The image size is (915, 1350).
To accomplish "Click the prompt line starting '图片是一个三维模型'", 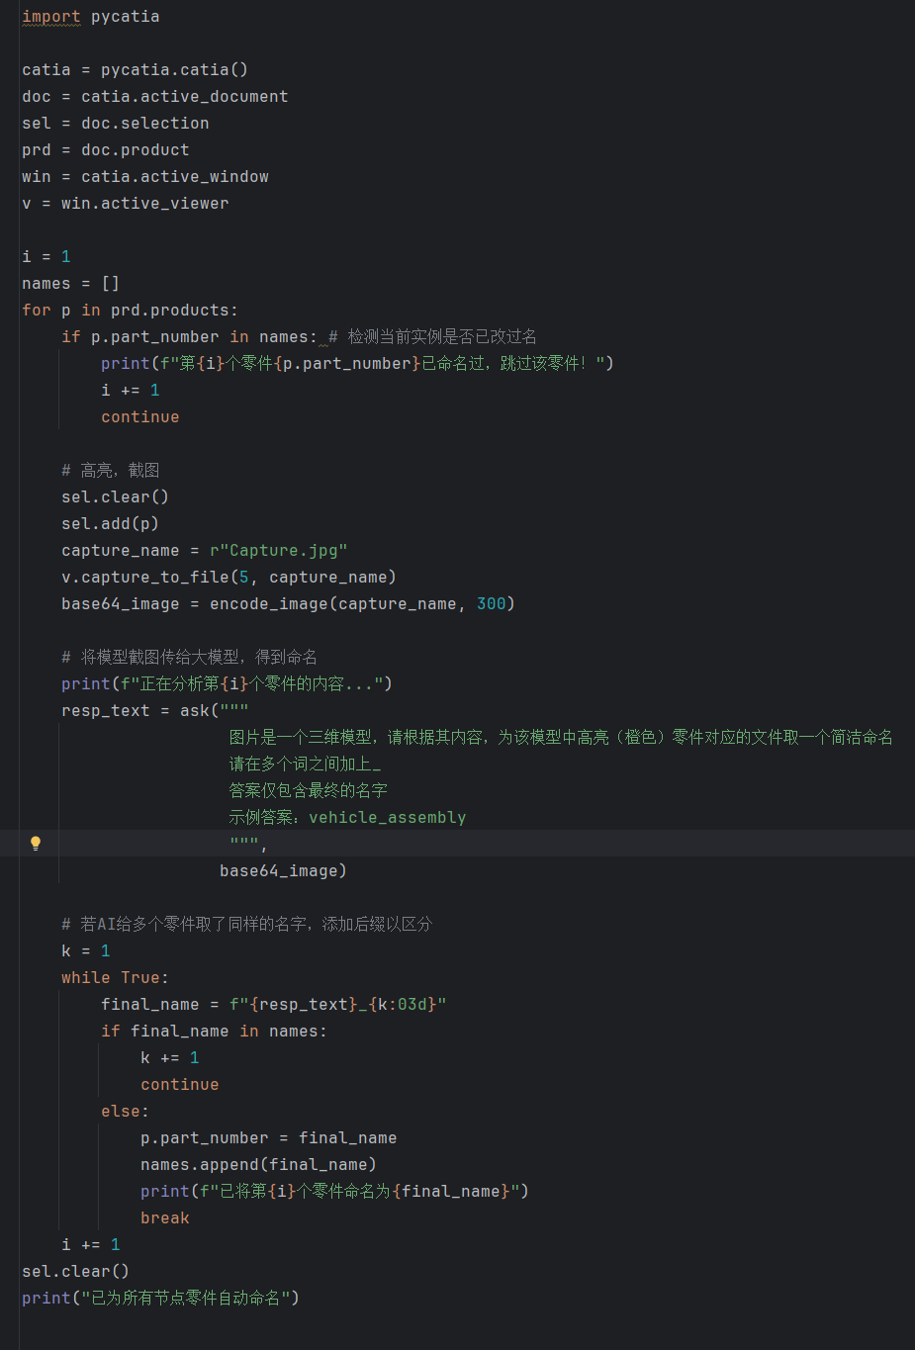I will coord(561,738).
